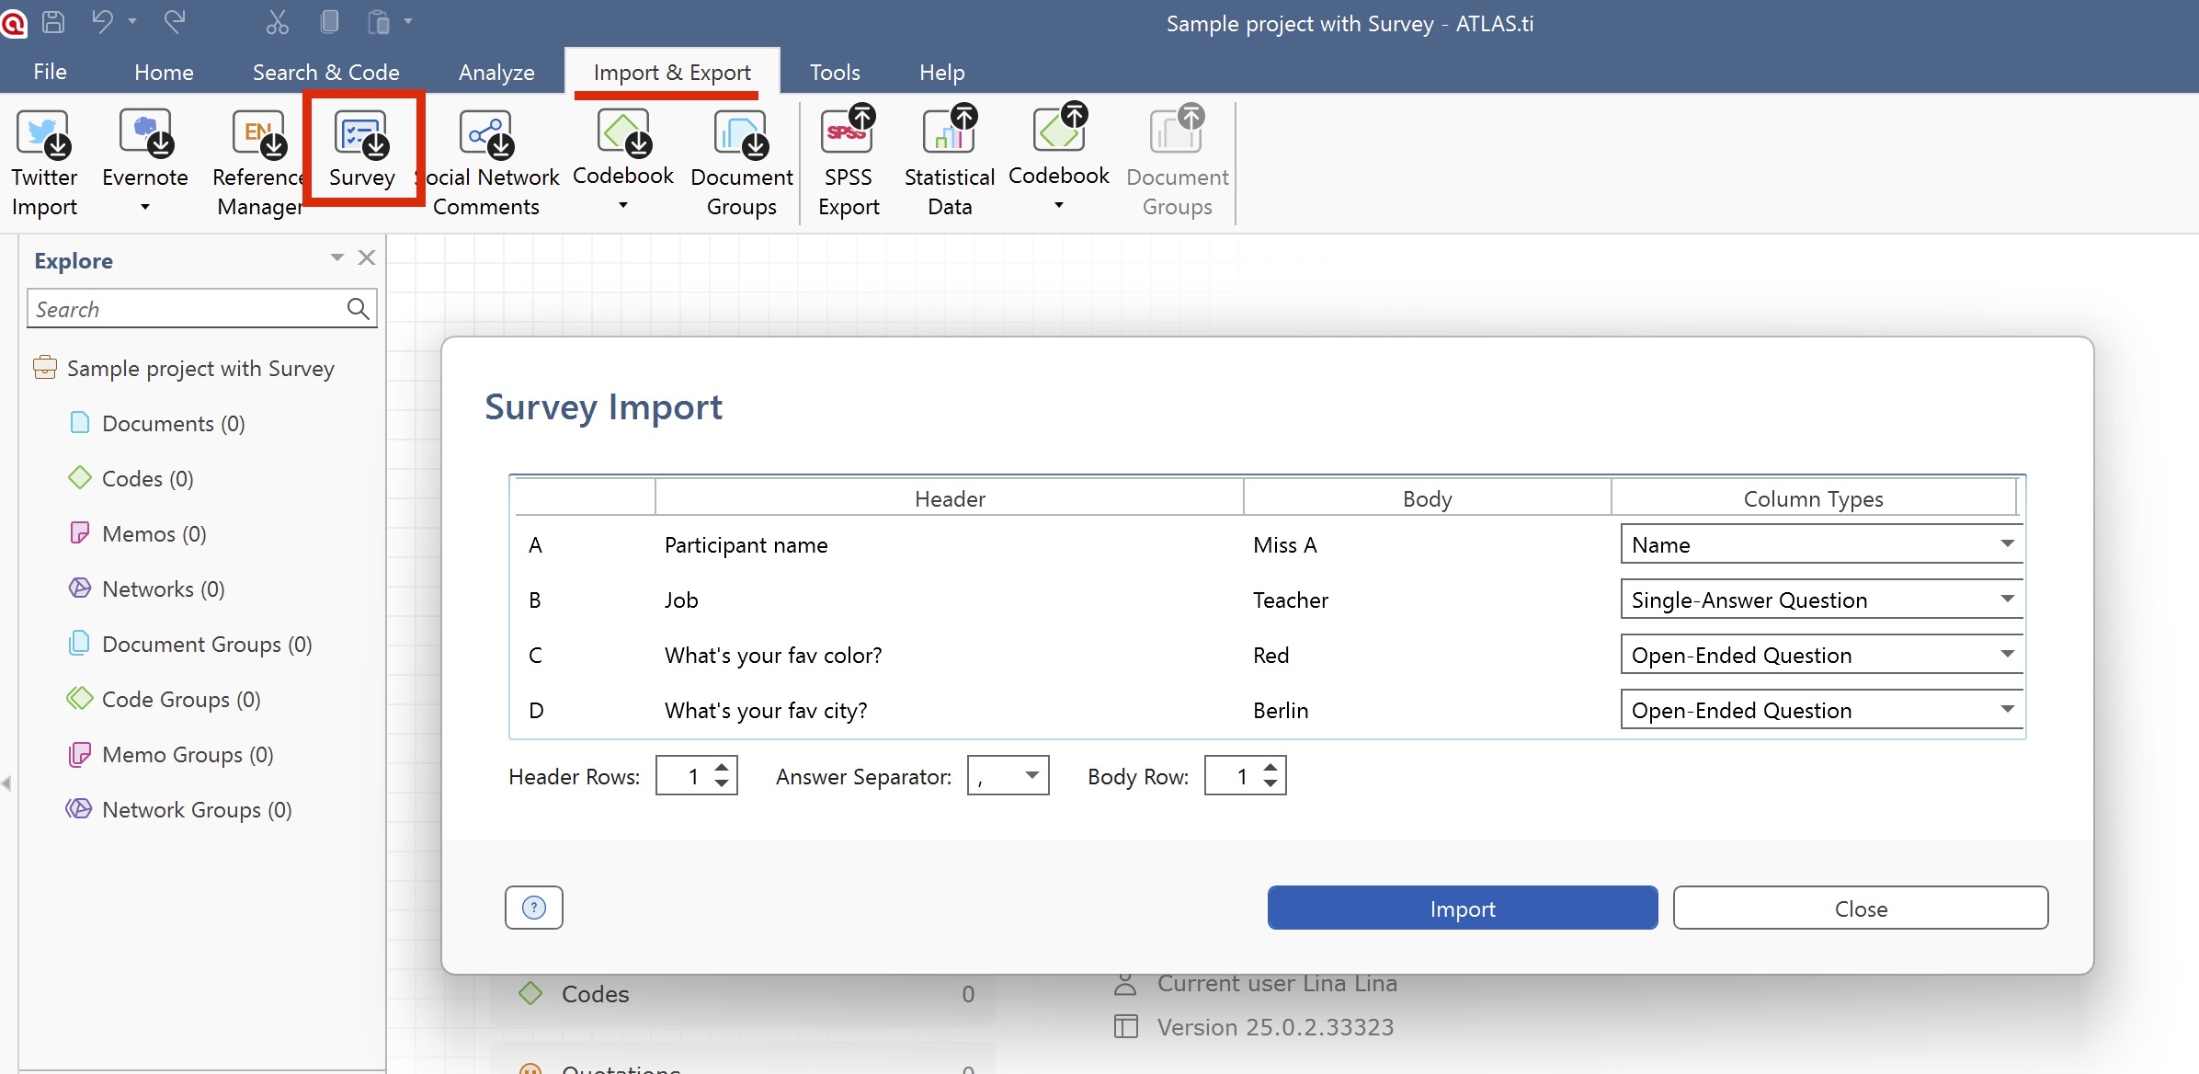Switch to the Analyze tab
The width and height of the screenshot is (2199, 1074).
[x=496, y=72]
